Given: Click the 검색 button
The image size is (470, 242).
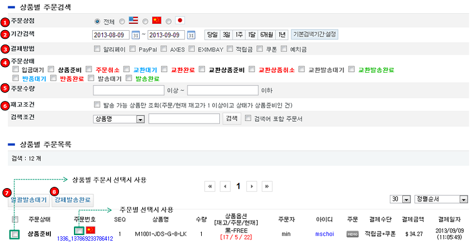Looking at the screenshot, I should click(232, 118).
